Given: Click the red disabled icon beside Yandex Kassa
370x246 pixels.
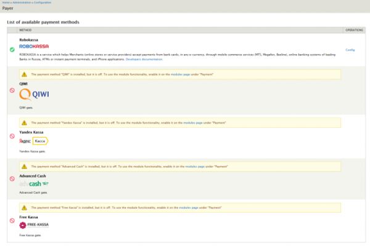Looking at the screenshot, I should [12, 136].
